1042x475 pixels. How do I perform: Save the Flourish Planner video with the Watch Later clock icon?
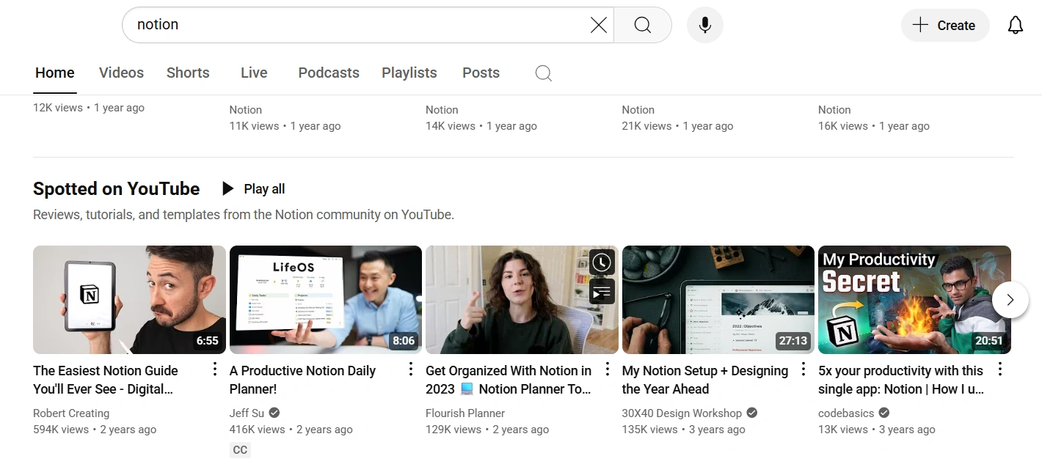602,262
